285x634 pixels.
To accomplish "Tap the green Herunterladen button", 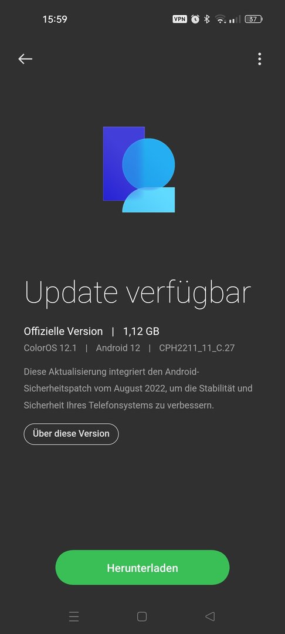I will tap(142, 567).
